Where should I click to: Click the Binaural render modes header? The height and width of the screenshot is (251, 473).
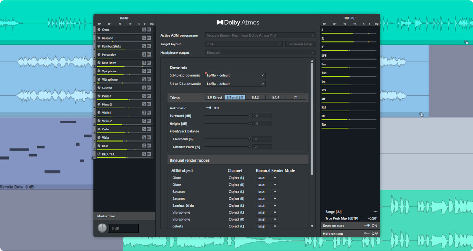point(238,160)
